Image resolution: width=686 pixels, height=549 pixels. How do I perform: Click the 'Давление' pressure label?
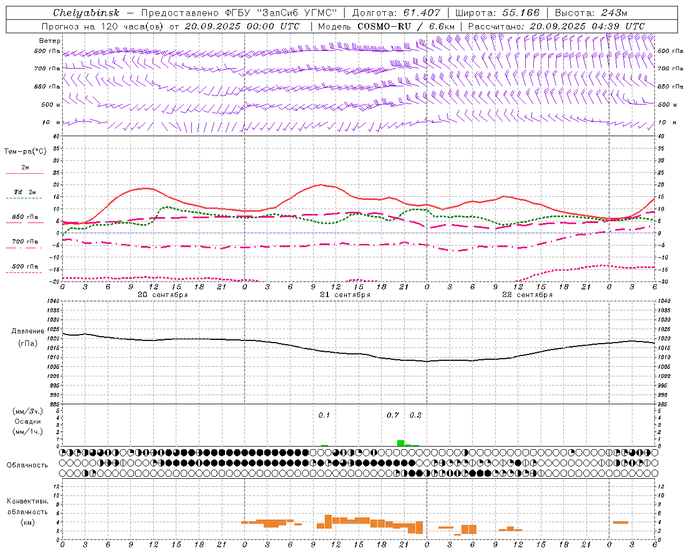(28, 331)
